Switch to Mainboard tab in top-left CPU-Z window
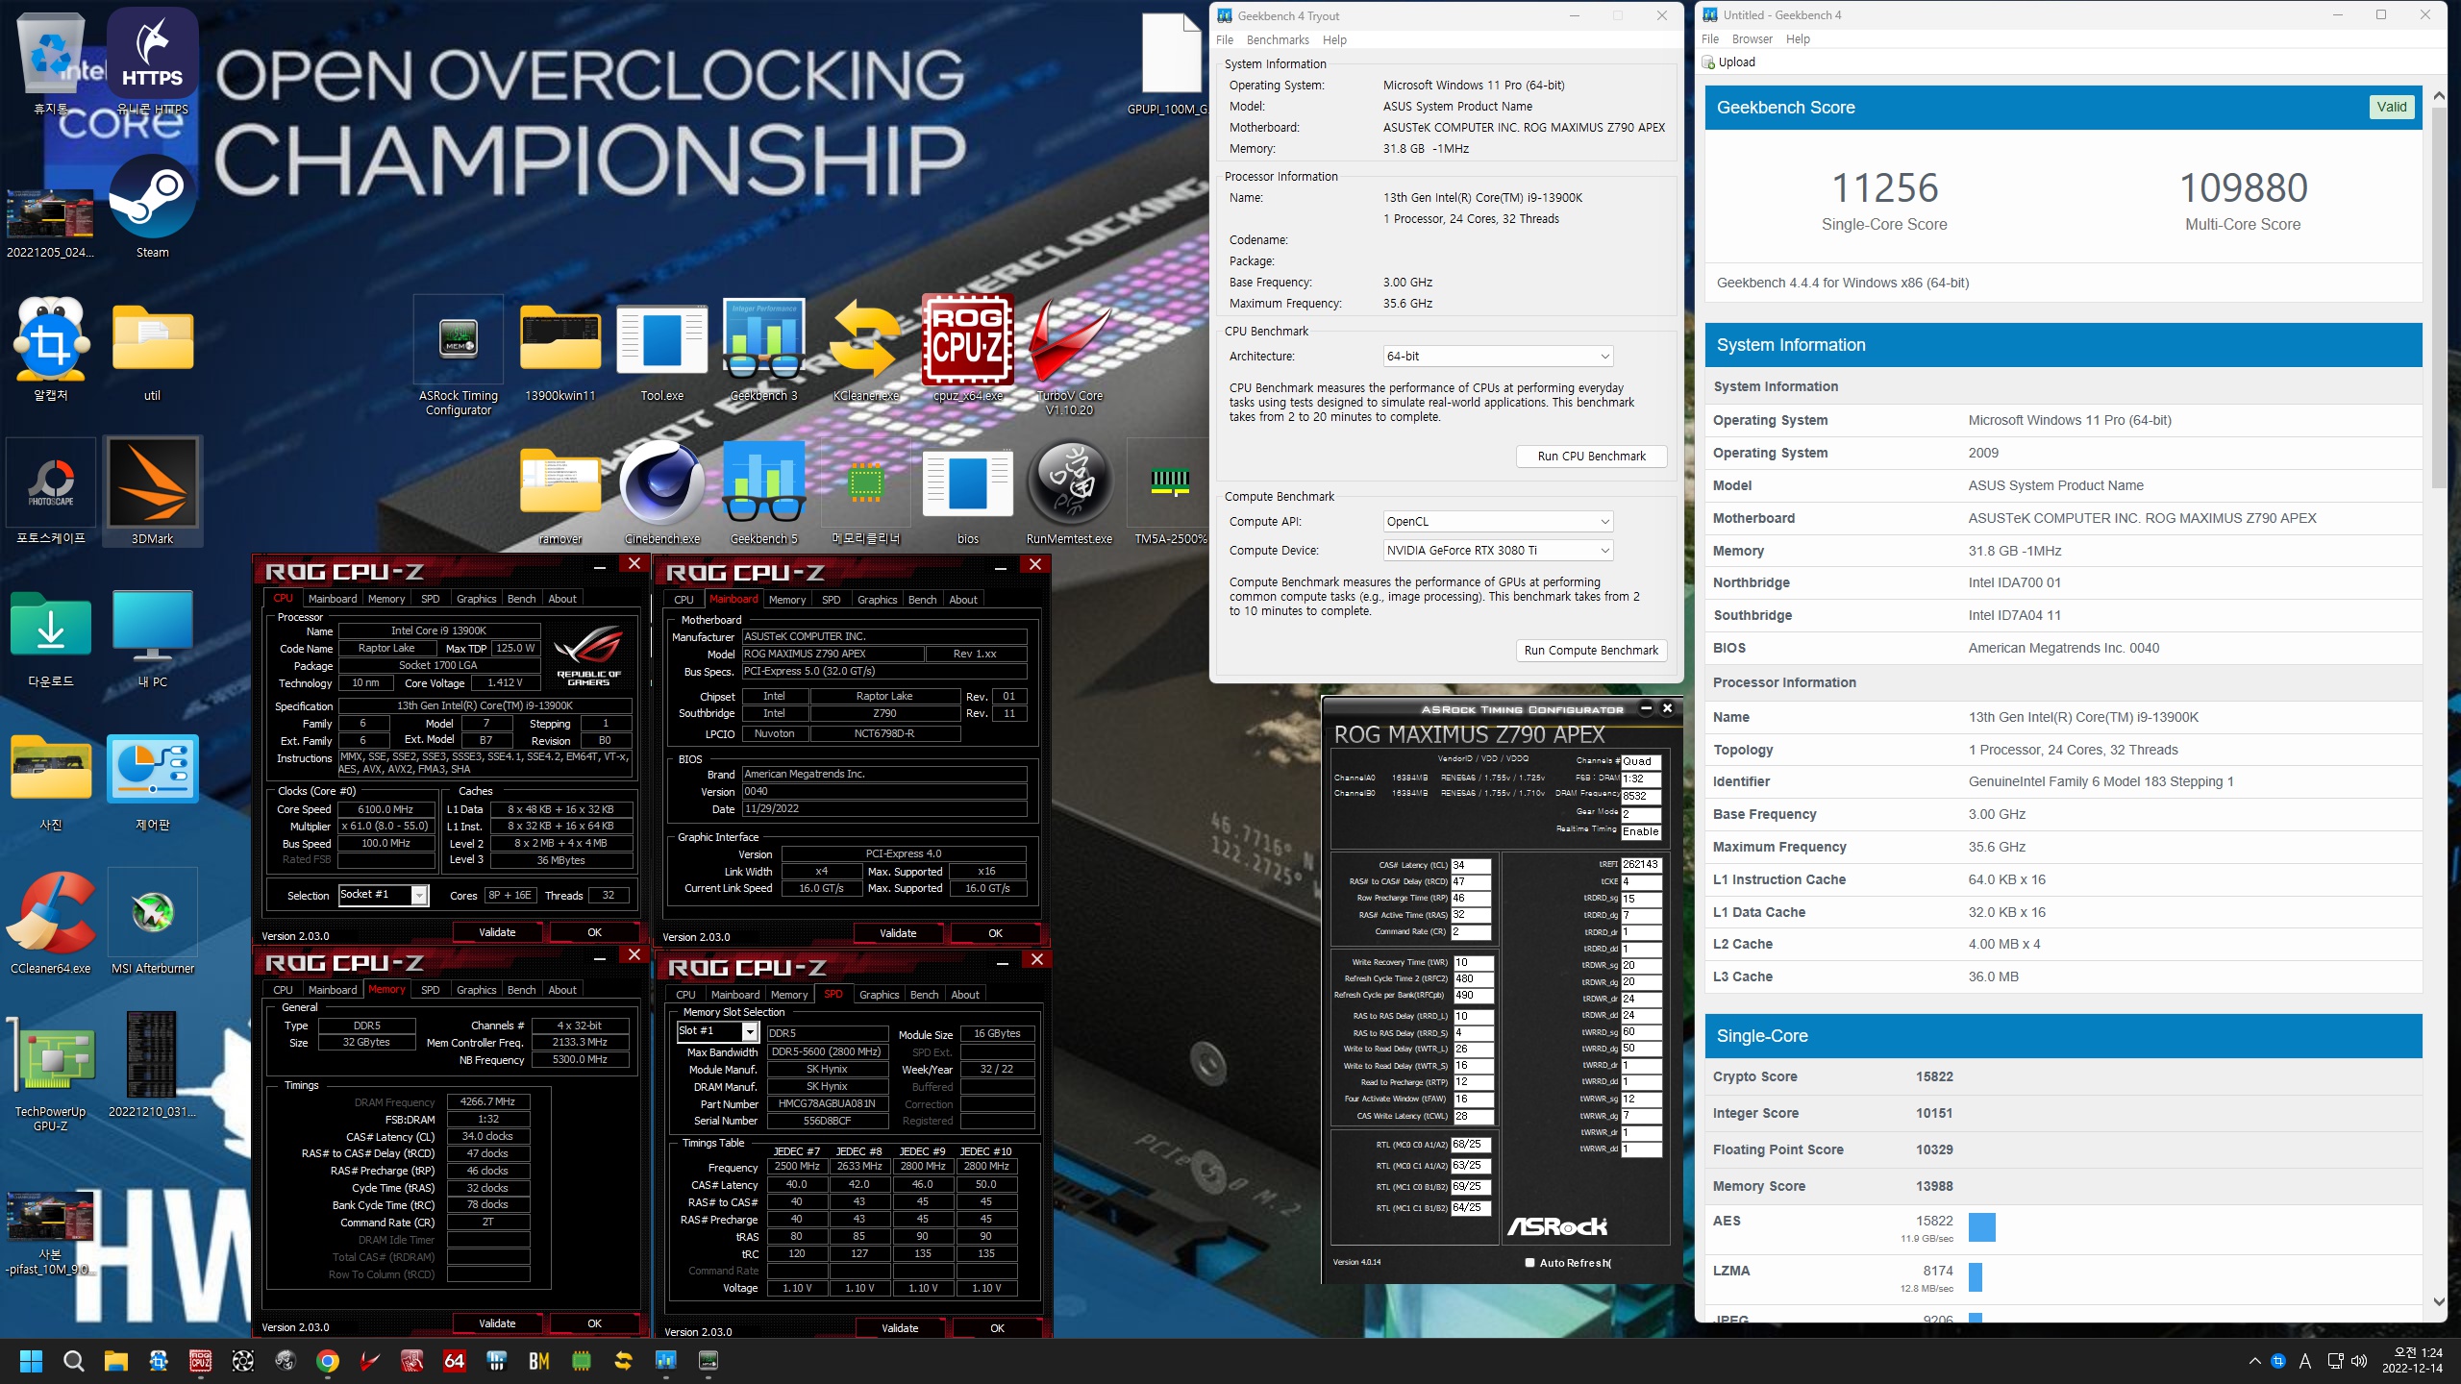 (x=333, y=599)
